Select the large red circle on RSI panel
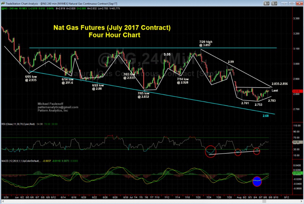 211,151
